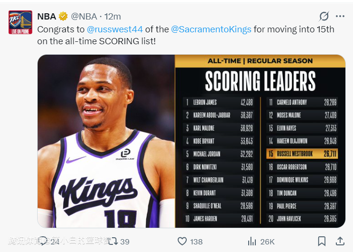Open the @SacramentoKings mention link
This screenshot has height=252, width=353.
click(211, 29)
